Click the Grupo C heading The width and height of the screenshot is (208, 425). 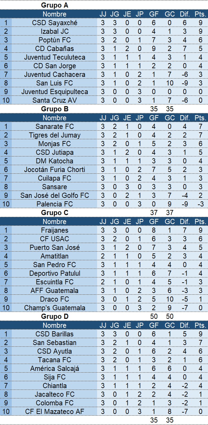point(55,213)
